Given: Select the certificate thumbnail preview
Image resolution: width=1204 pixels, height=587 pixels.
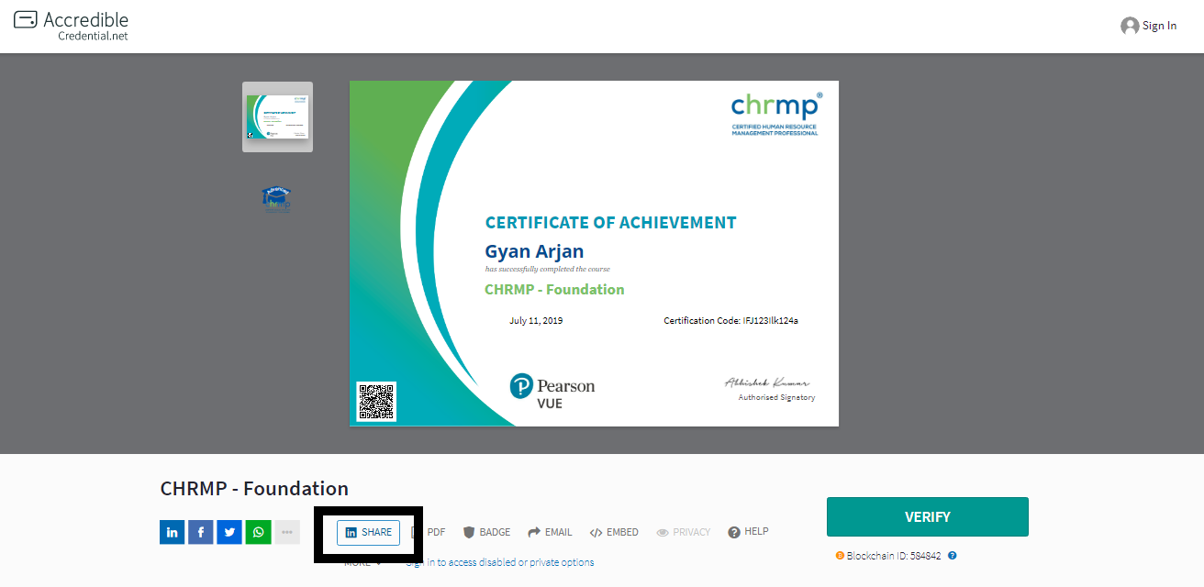Looking at the screenshot, I should coord(277,116).
